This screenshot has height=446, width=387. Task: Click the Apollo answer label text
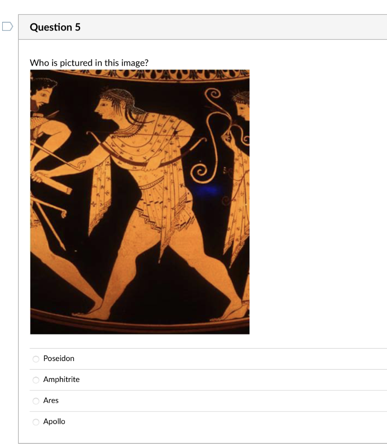54,422
